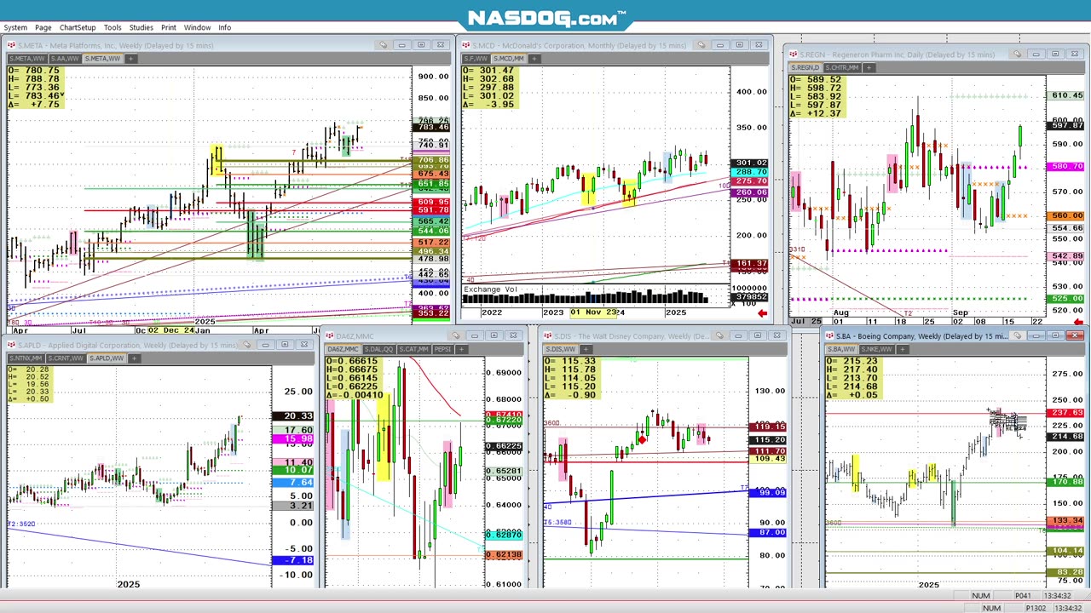Switch to the S.NTNX,MM tab
The image size is (1091, 613).
point(26,358)
